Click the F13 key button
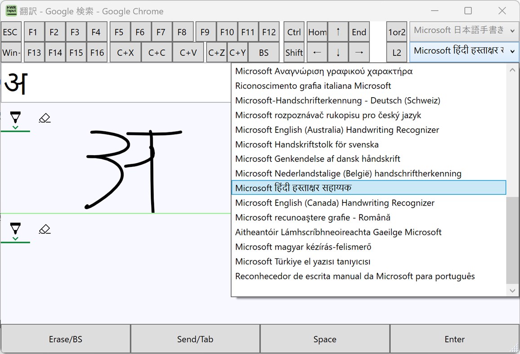The width and height of the screenshot is (520, 354). coord(34,53)
